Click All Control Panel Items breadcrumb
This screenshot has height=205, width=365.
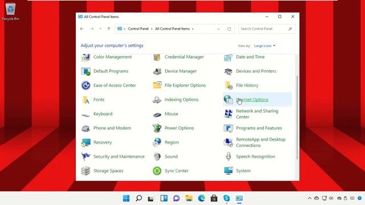pos(172,29)
